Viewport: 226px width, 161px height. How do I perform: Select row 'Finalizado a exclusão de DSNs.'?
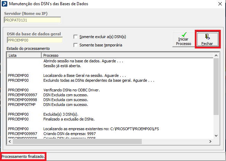110,119
